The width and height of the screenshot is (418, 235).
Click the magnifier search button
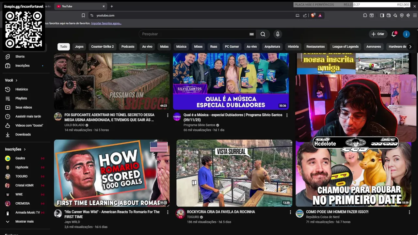[263, 34]
